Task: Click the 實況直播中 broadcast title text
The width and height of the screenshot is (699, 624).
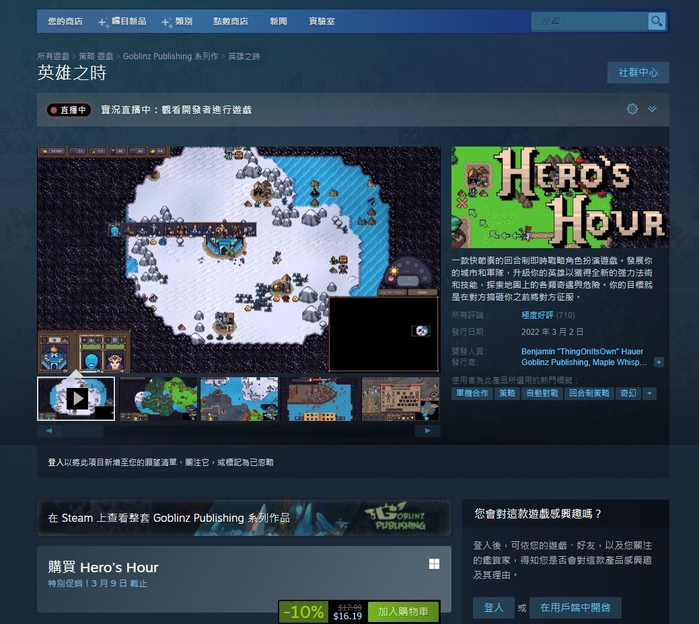Action: [x=176, y=110]
